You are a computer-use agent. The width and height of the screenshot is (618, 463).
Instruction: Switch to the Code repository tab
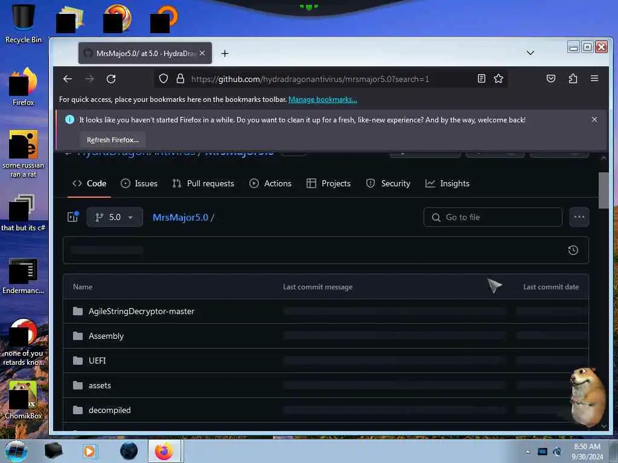tap(89, 183)
